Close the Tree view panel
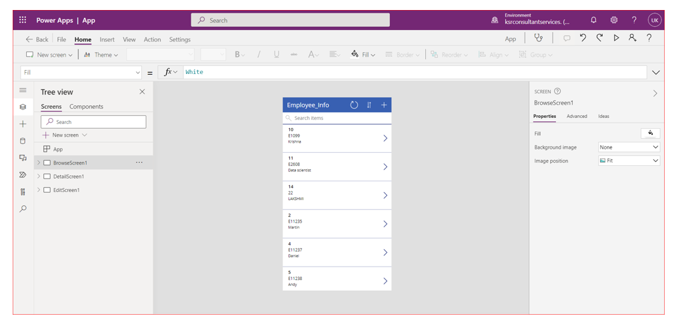This screenshot has height=328, width=678. [x=142, y=91]
